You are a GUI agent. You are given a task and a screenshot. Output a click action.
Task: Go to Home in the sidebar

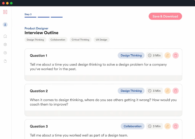(x=5, y=36)
